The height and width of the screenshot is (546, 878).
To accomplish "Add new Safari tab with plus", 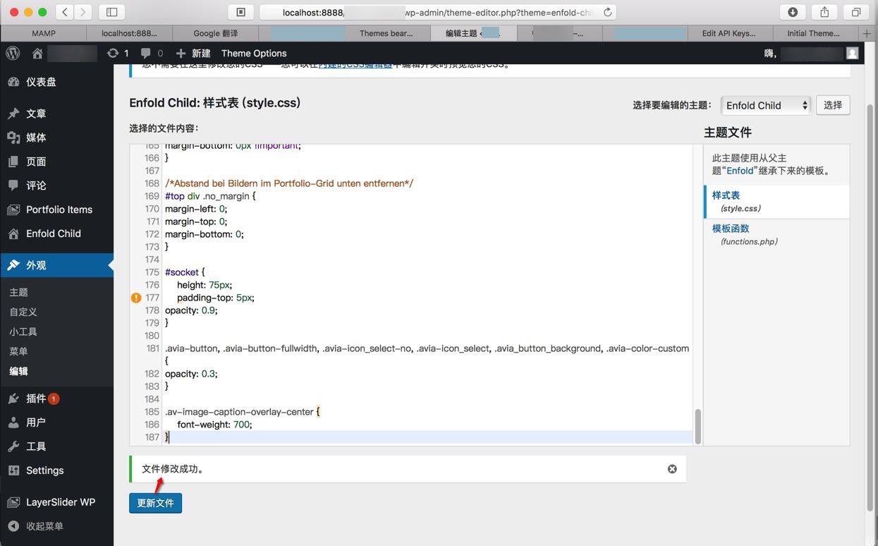I will point(867,33).
